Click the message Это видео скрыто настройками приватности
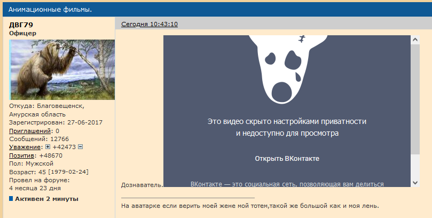 pos(287,121)
